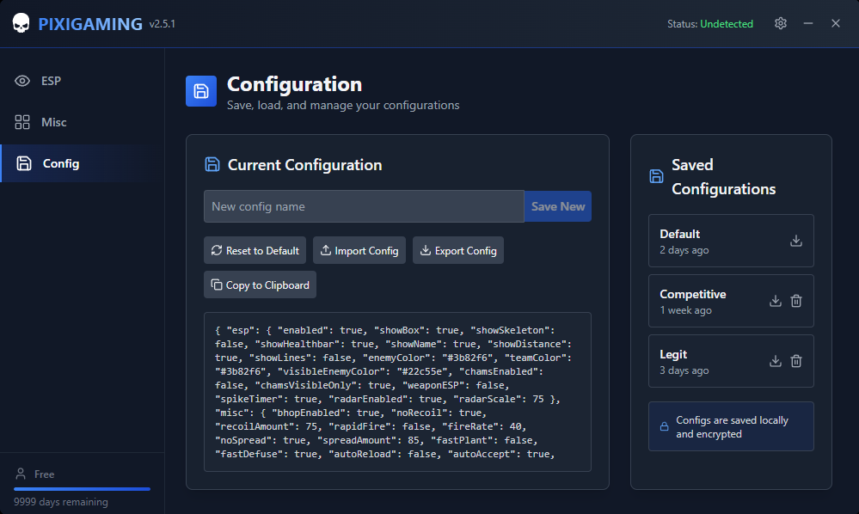Load the Default saved configuration

pyautogui.click(x=796, y=241)
